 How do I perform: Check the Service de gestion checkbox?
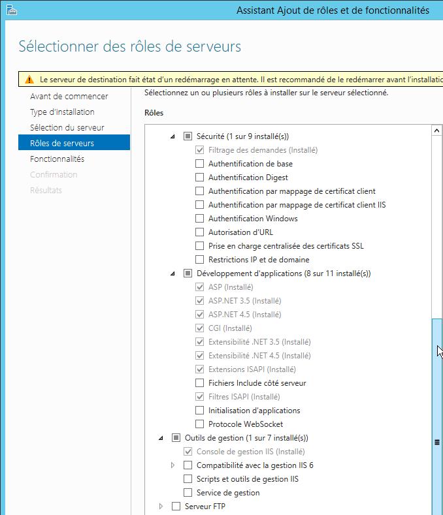pos(188,493)
